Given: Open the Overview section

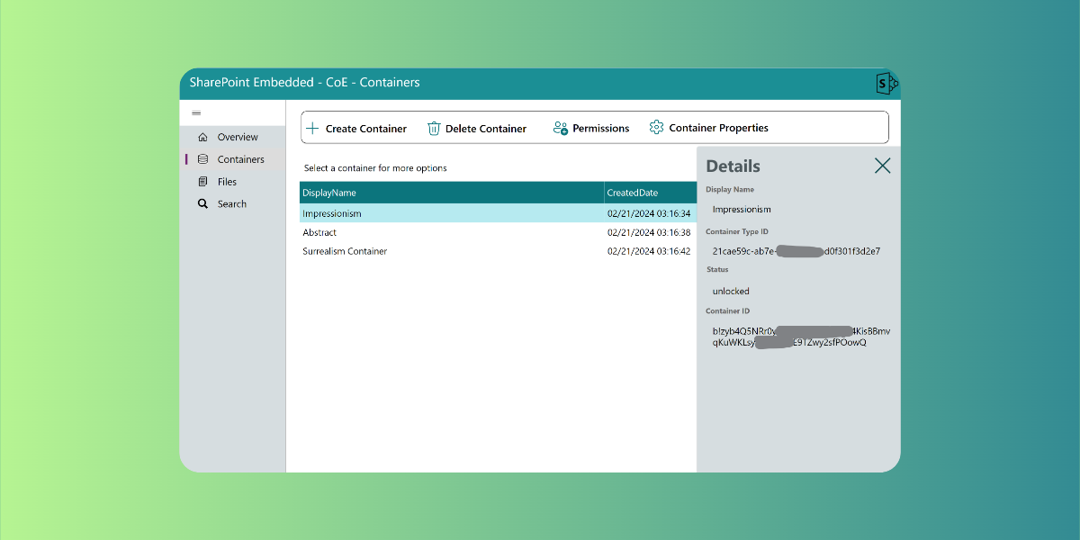Looking at the screenshot, I should (236, 136).
